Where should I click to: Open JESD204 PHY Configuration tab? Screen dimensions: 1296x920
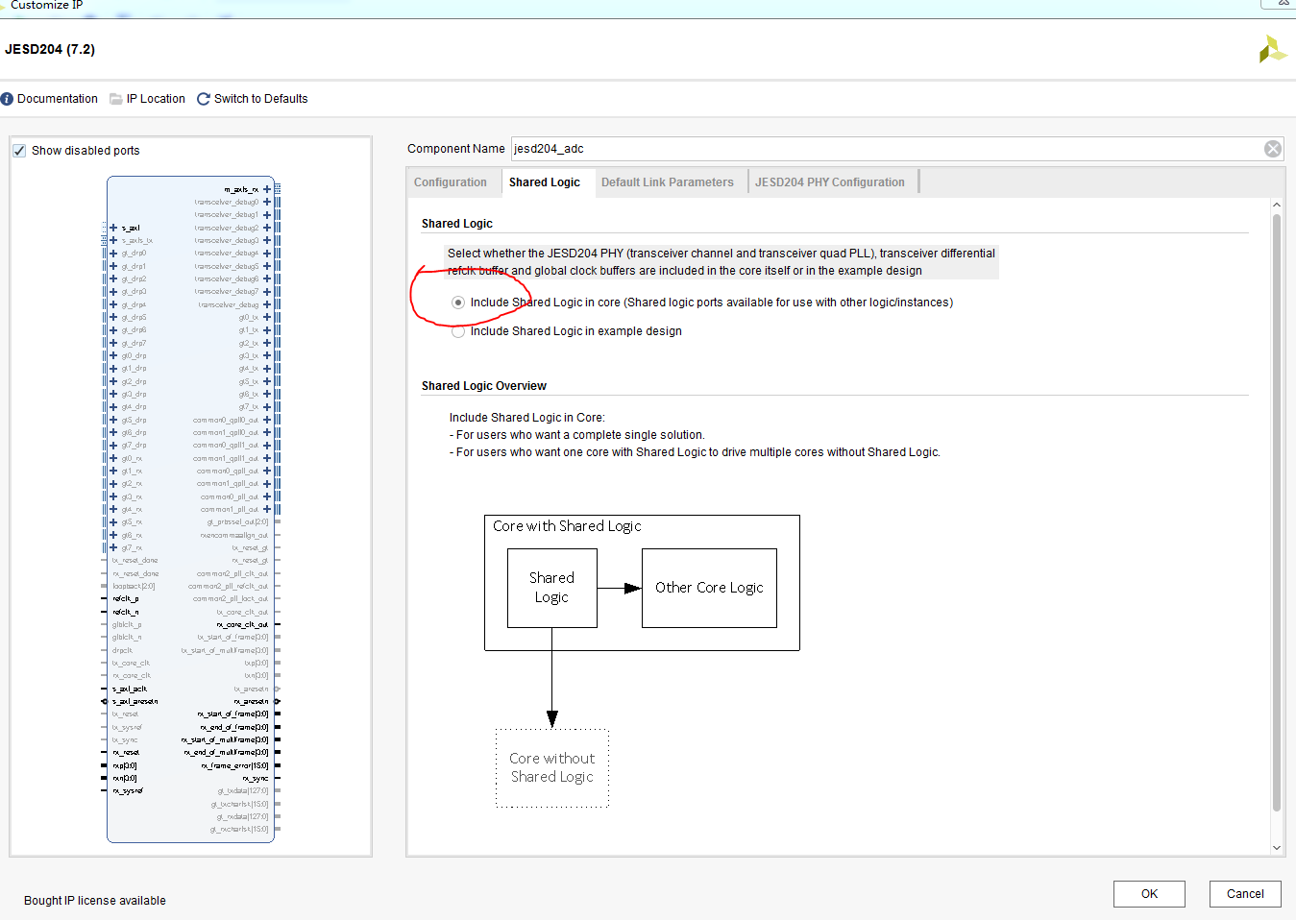click(830, 182)
